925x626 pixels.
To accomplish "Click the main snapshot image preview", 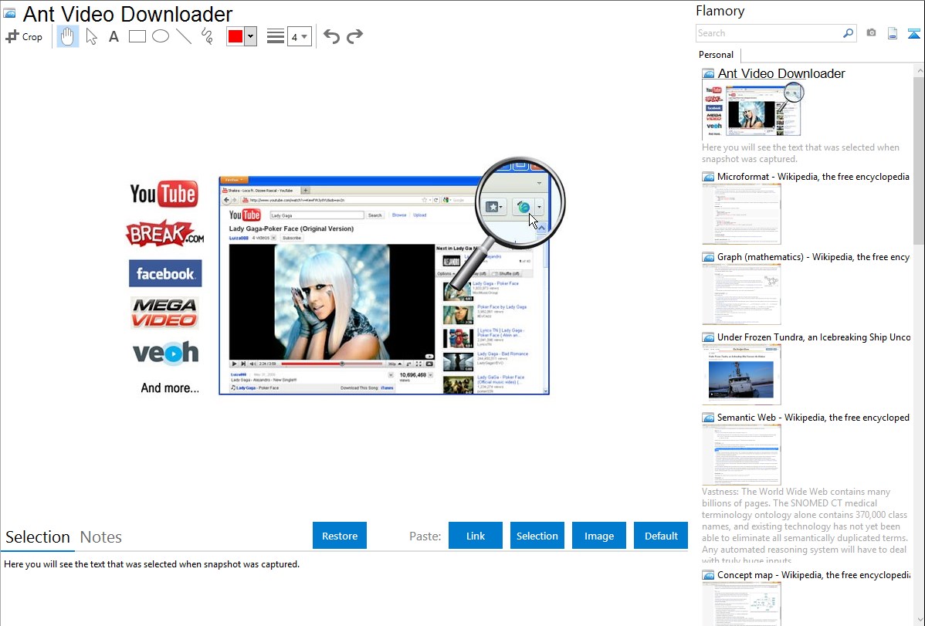I will click(x=344, y=276).
